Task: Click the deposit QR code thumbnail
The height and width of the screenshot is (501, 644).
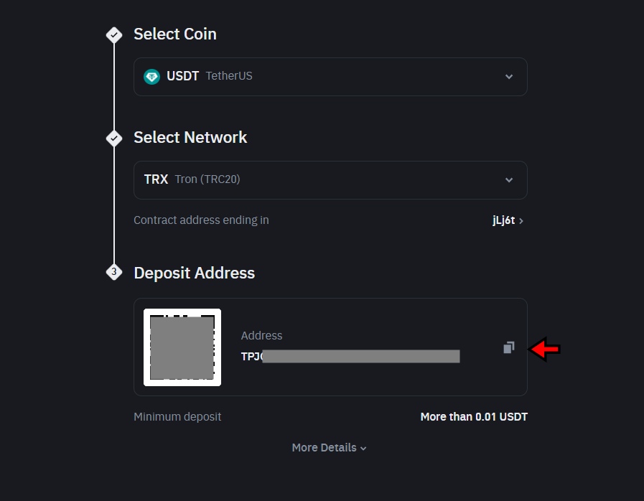Action: point(182,347)
